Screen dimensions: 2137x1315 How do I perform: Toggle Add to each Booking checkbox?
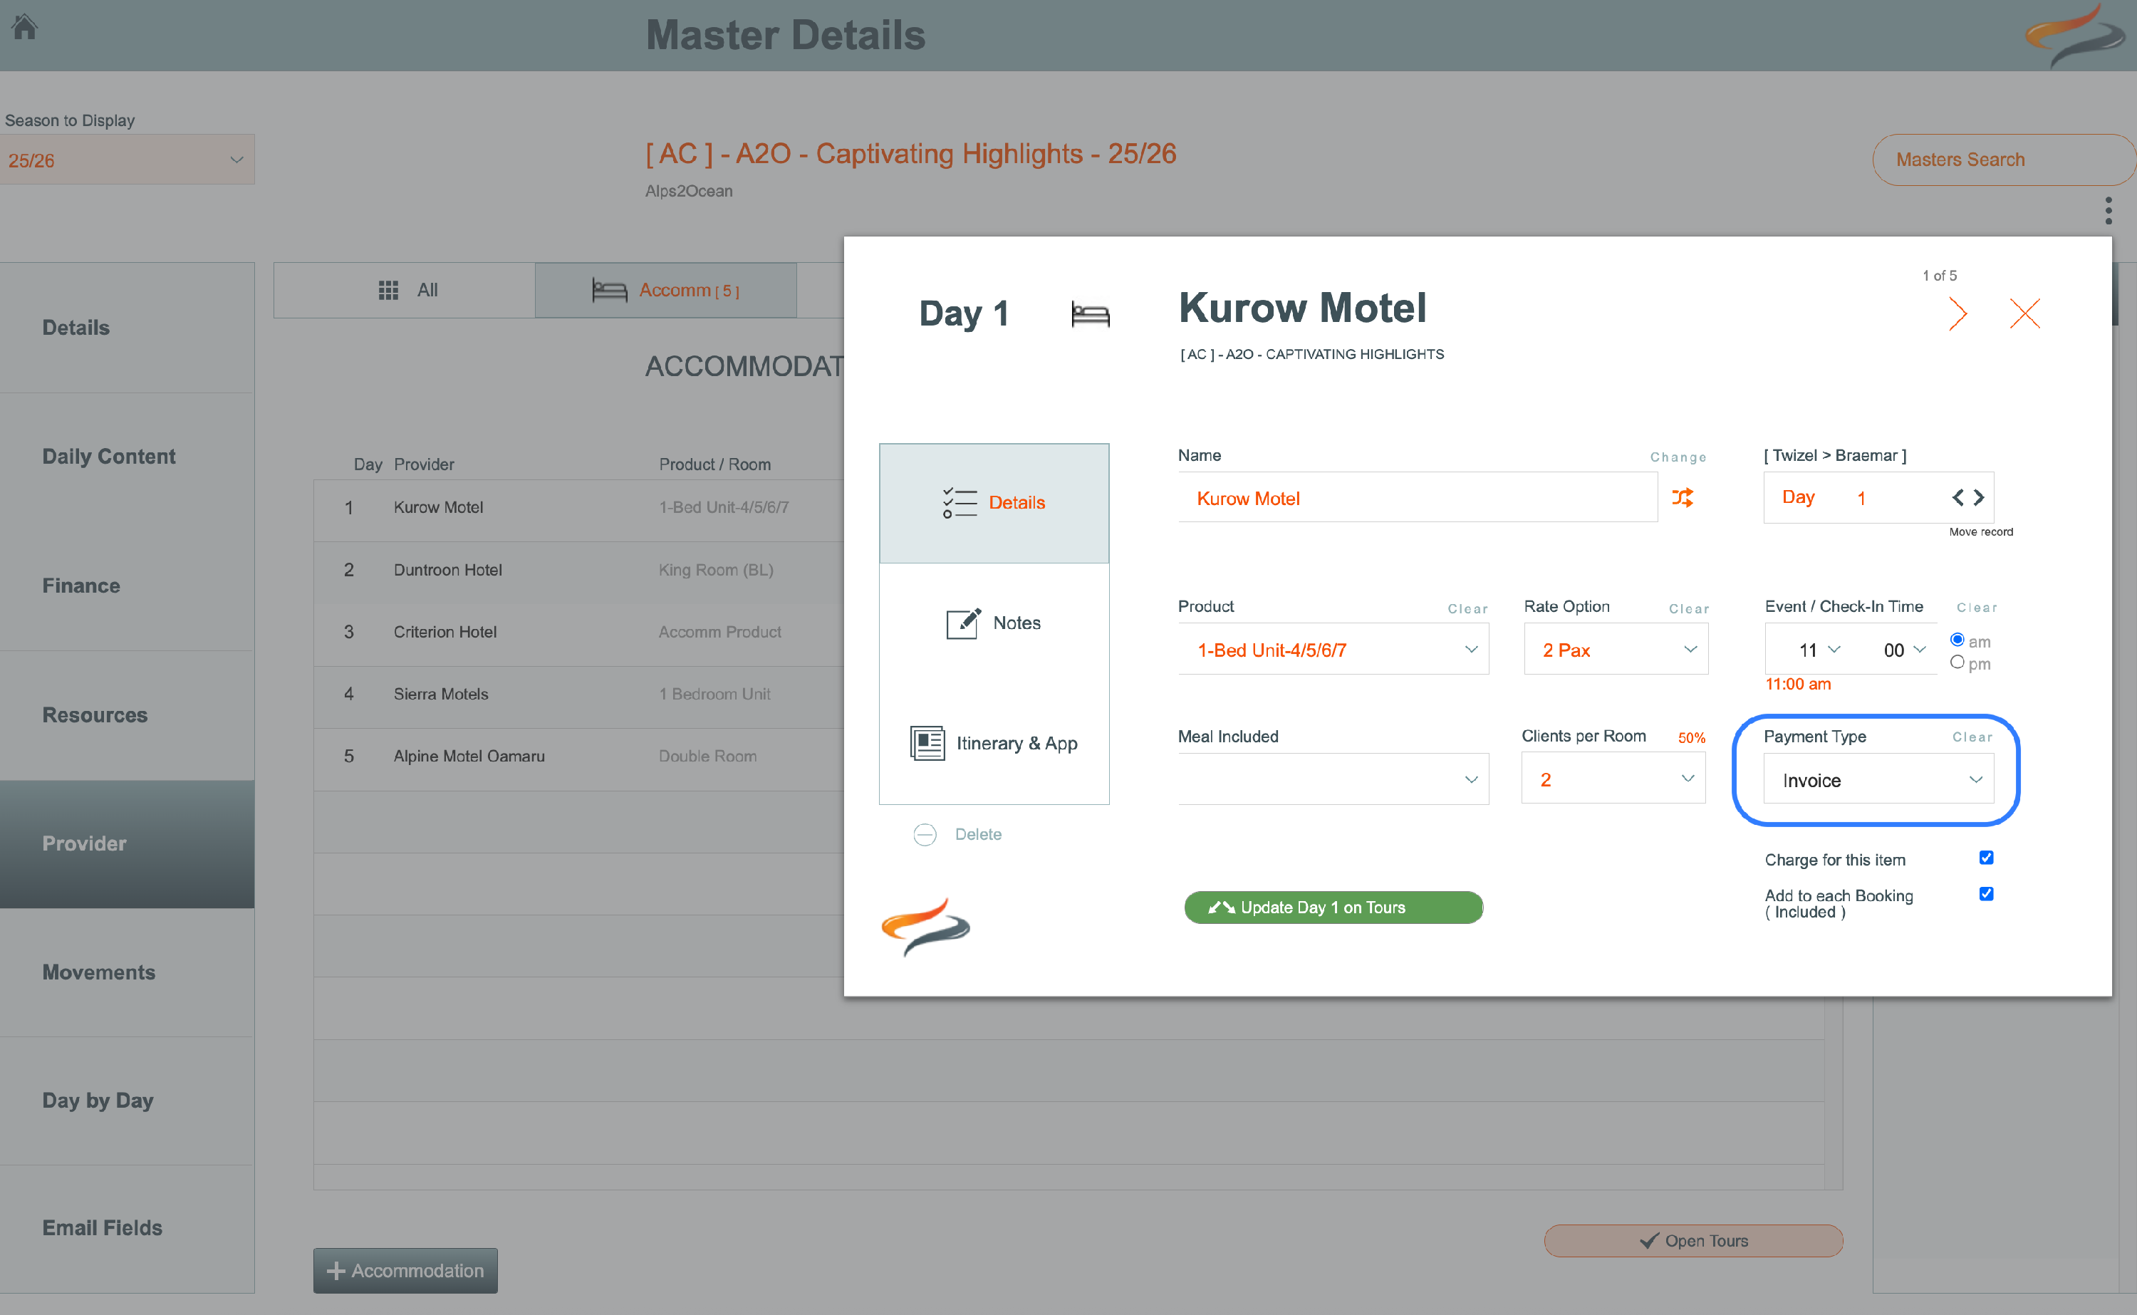[x=1986, y=894]
